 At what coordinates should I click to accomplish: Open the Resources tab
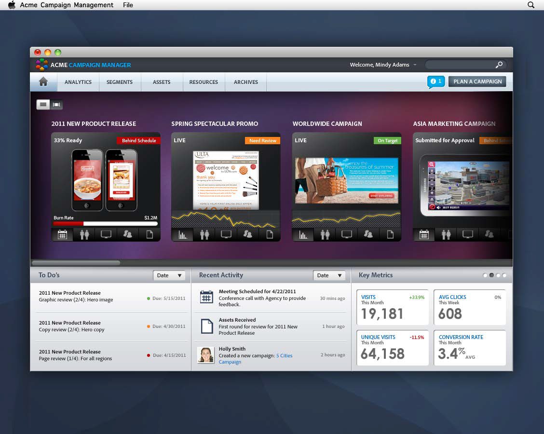pyautogui.click(x=204, y=82)
